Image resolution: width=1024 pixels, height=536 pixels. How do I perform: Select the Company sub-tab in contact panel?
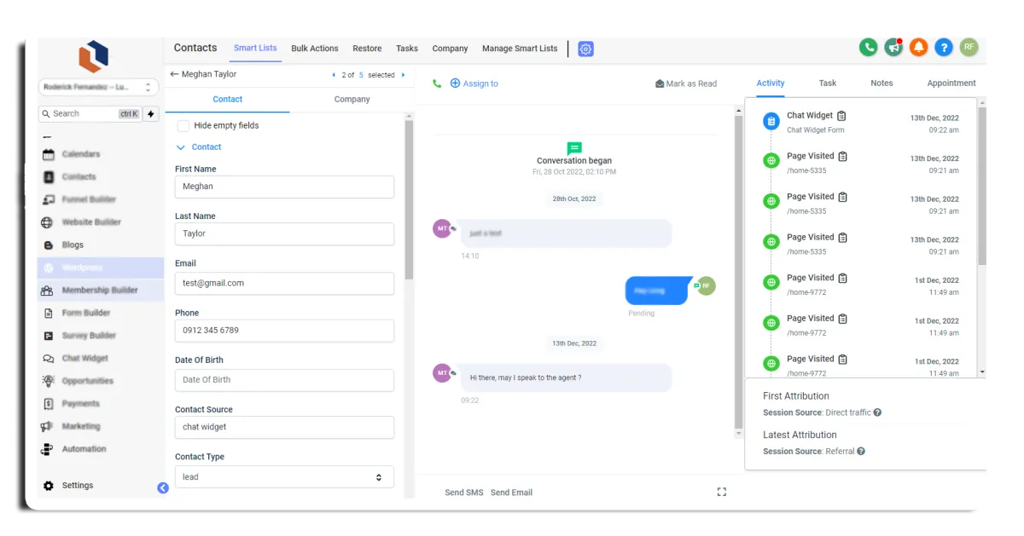352,100
